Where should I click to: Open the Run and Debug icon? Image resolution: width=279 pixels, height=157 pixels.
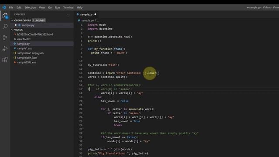5,48
